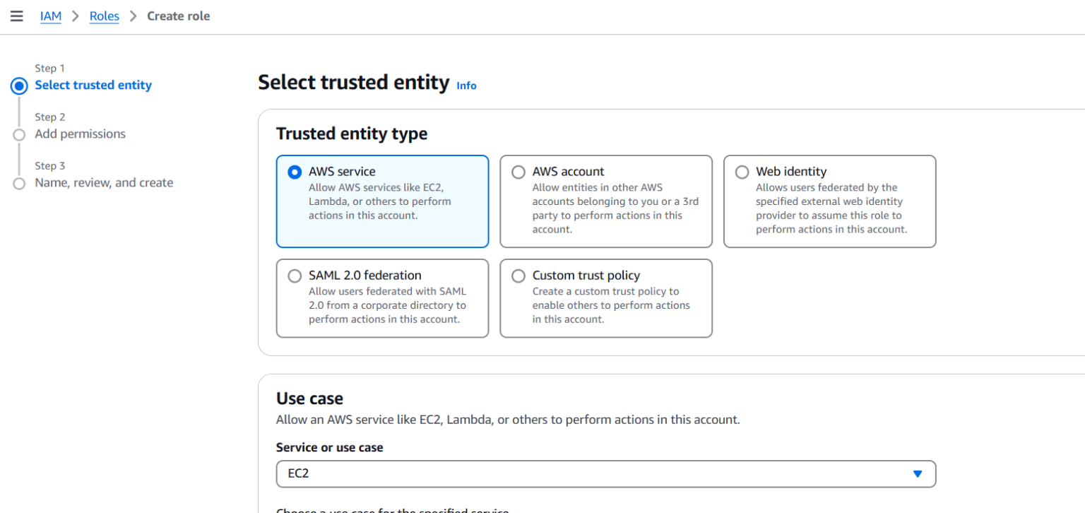Click the Create role breadcrumb text
The height and width of the screenshot is (513, 1085).
(x=178, y=16)
